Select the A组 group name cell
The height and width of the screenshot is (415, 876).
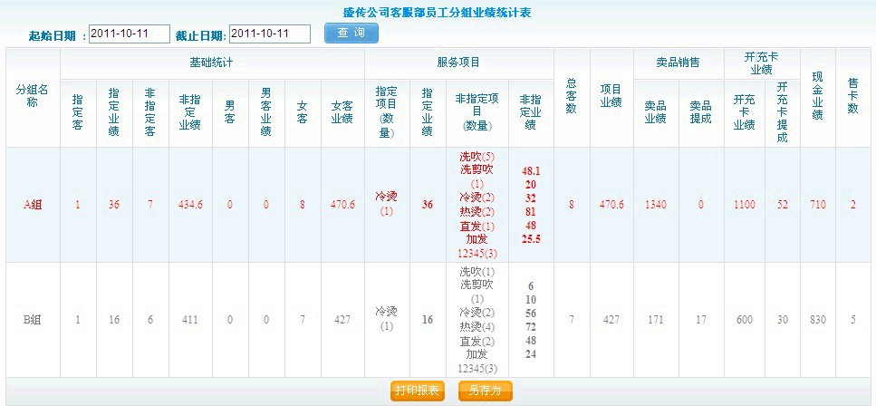click(x=33, y=205)
